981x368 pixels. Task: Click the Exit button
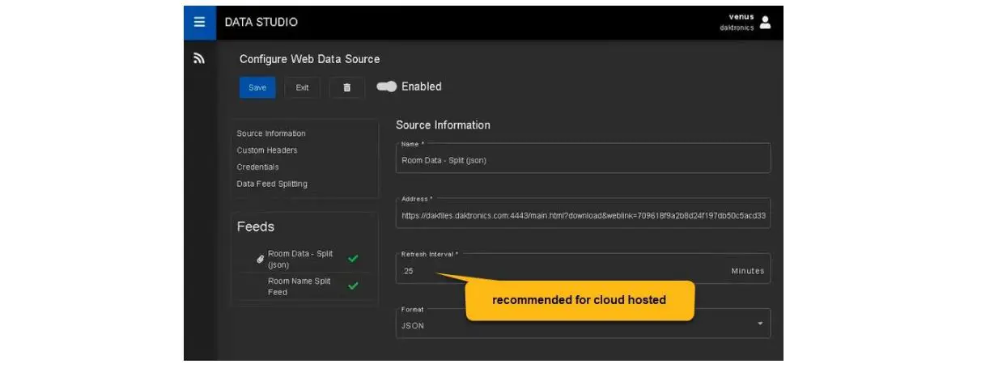click(302, 87)
